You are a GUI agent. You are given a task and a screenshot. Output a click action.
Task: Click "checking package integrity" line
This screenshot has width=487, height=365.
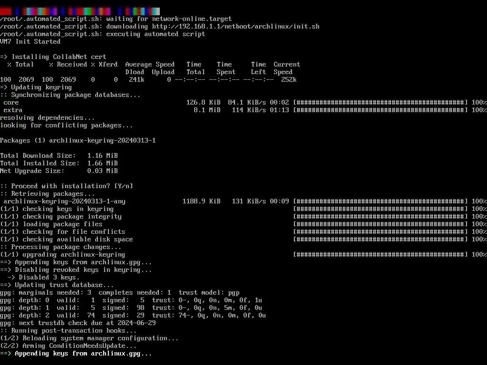coord(61,217)
